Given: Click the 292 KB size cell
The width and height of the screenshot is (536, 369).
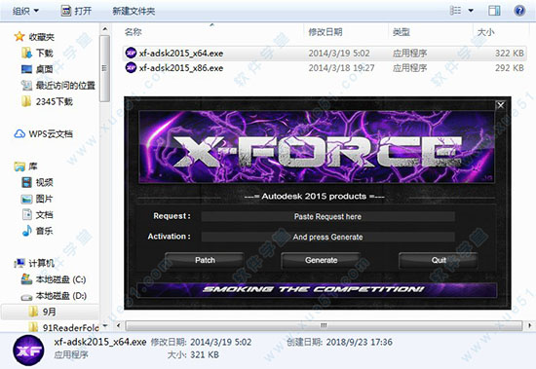Looking at the screenshot, I should pyautogui.click(x=510, y=68).
